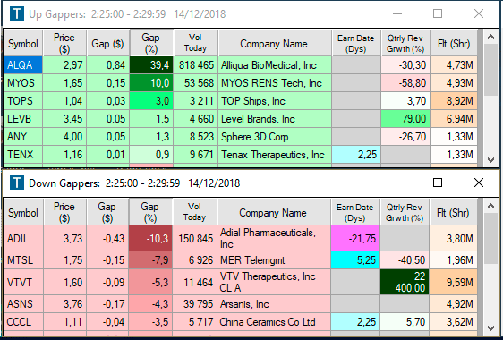Select the ADIL symbol row
This screenshot has height=340, width=503.
[23, 238]
